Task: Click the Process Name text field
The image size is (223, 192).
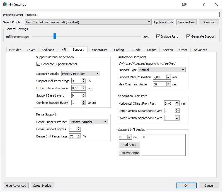Action: (122, 15)
